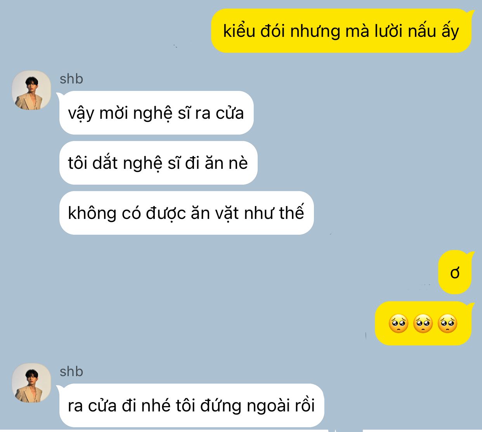Tap the short yellow 'ơ' bubble

pyautogui.click(x=455, y=272)
